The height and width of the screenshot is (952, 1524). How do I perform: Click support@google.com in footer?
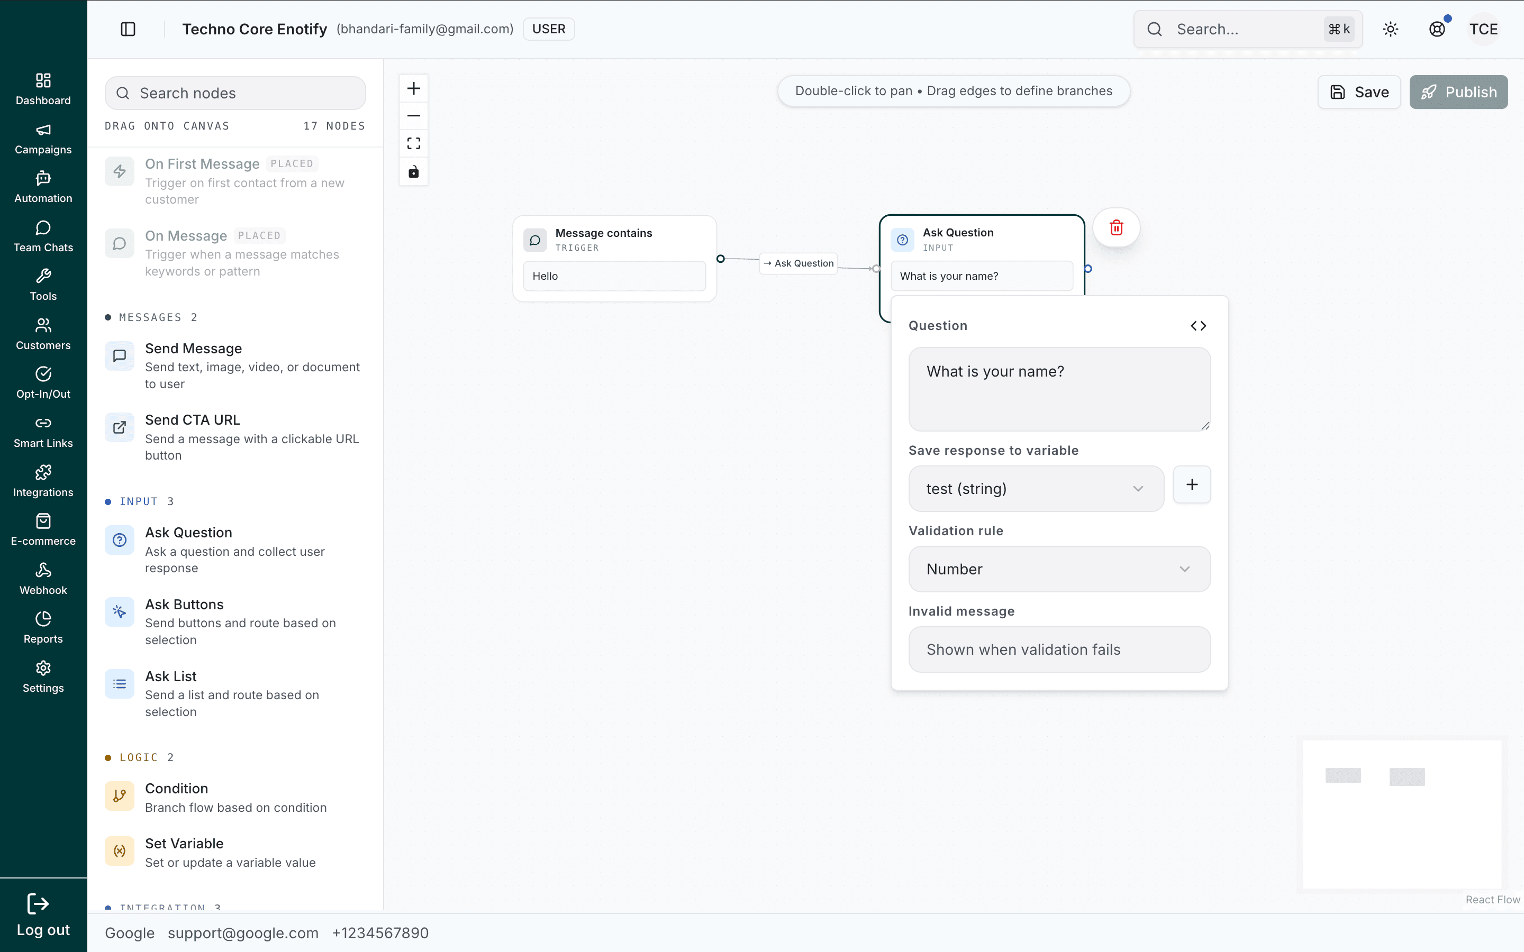[243, 932]
